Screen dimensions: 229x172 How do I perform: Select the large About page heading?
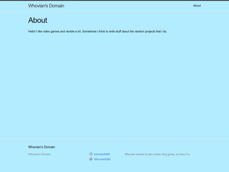click(x=38, y=20)
